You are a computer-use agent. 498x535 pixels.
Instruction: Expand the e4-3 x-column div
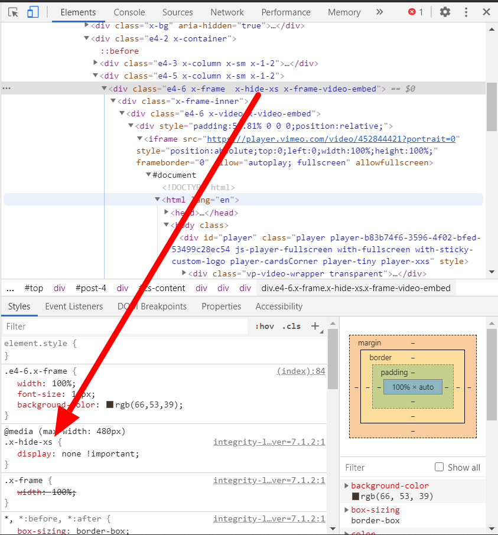point(96,63)
